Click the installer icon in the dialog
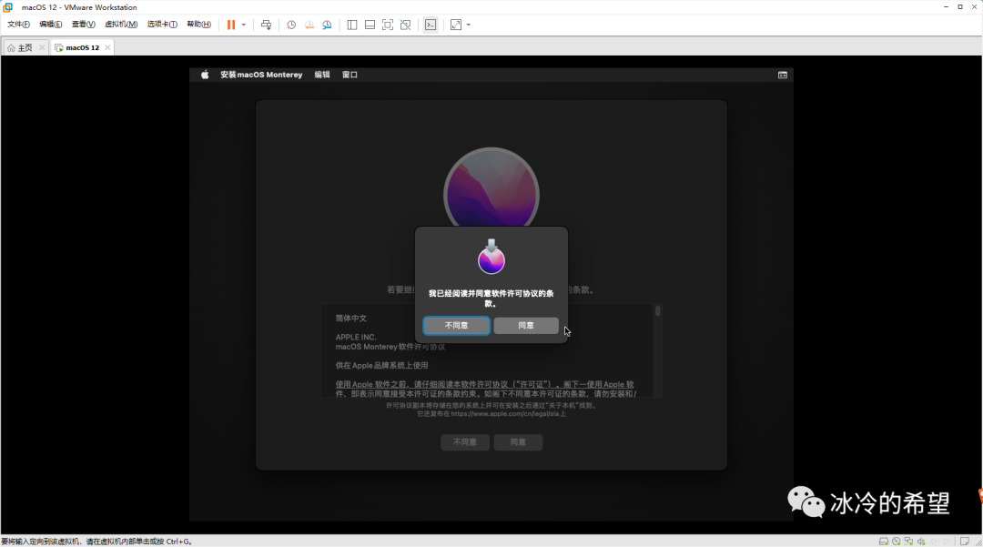 point(491,257)
